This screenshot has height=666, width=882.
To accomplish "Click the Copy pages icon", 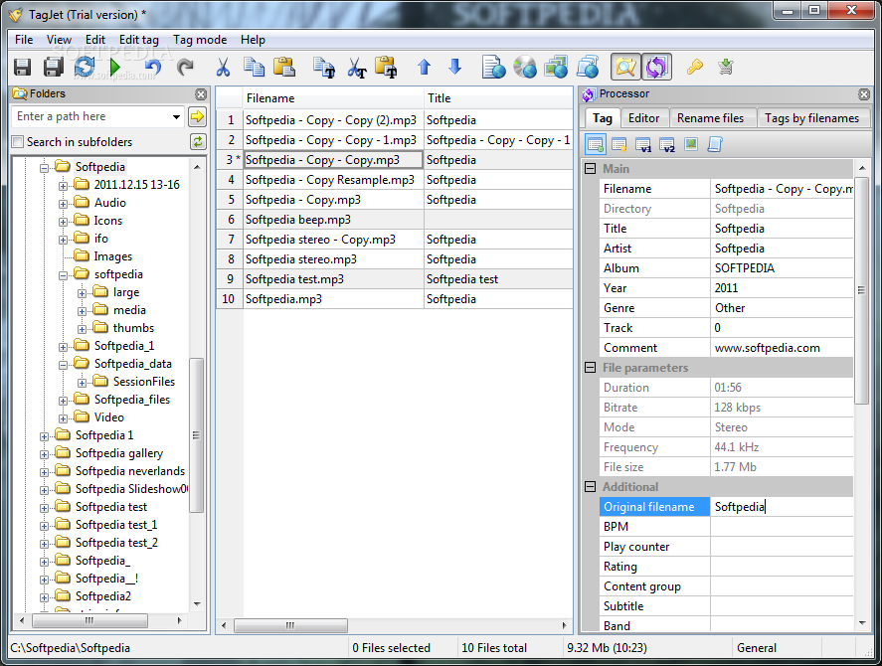I will click(x=255, y=67).
